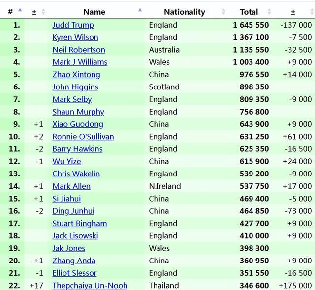The image size is (315, 290).
Task: Open Elliot Slessor's profile link
Action: pos(74,273)
